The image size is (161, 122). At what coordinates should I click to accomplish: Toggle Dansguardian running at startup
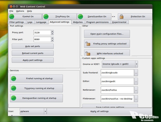coord(36,98)
